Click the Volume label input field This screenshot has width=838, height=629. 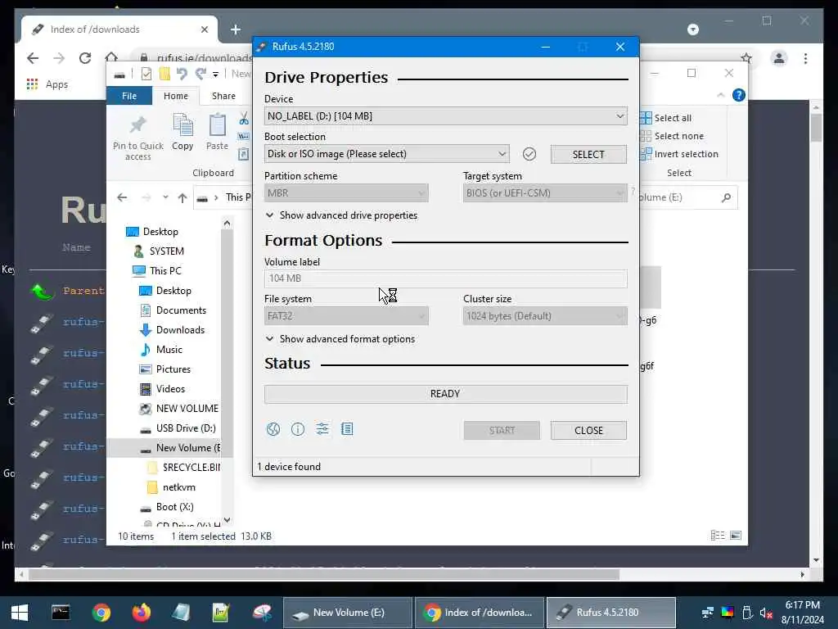pyautogui.click(x=446, y=278)
